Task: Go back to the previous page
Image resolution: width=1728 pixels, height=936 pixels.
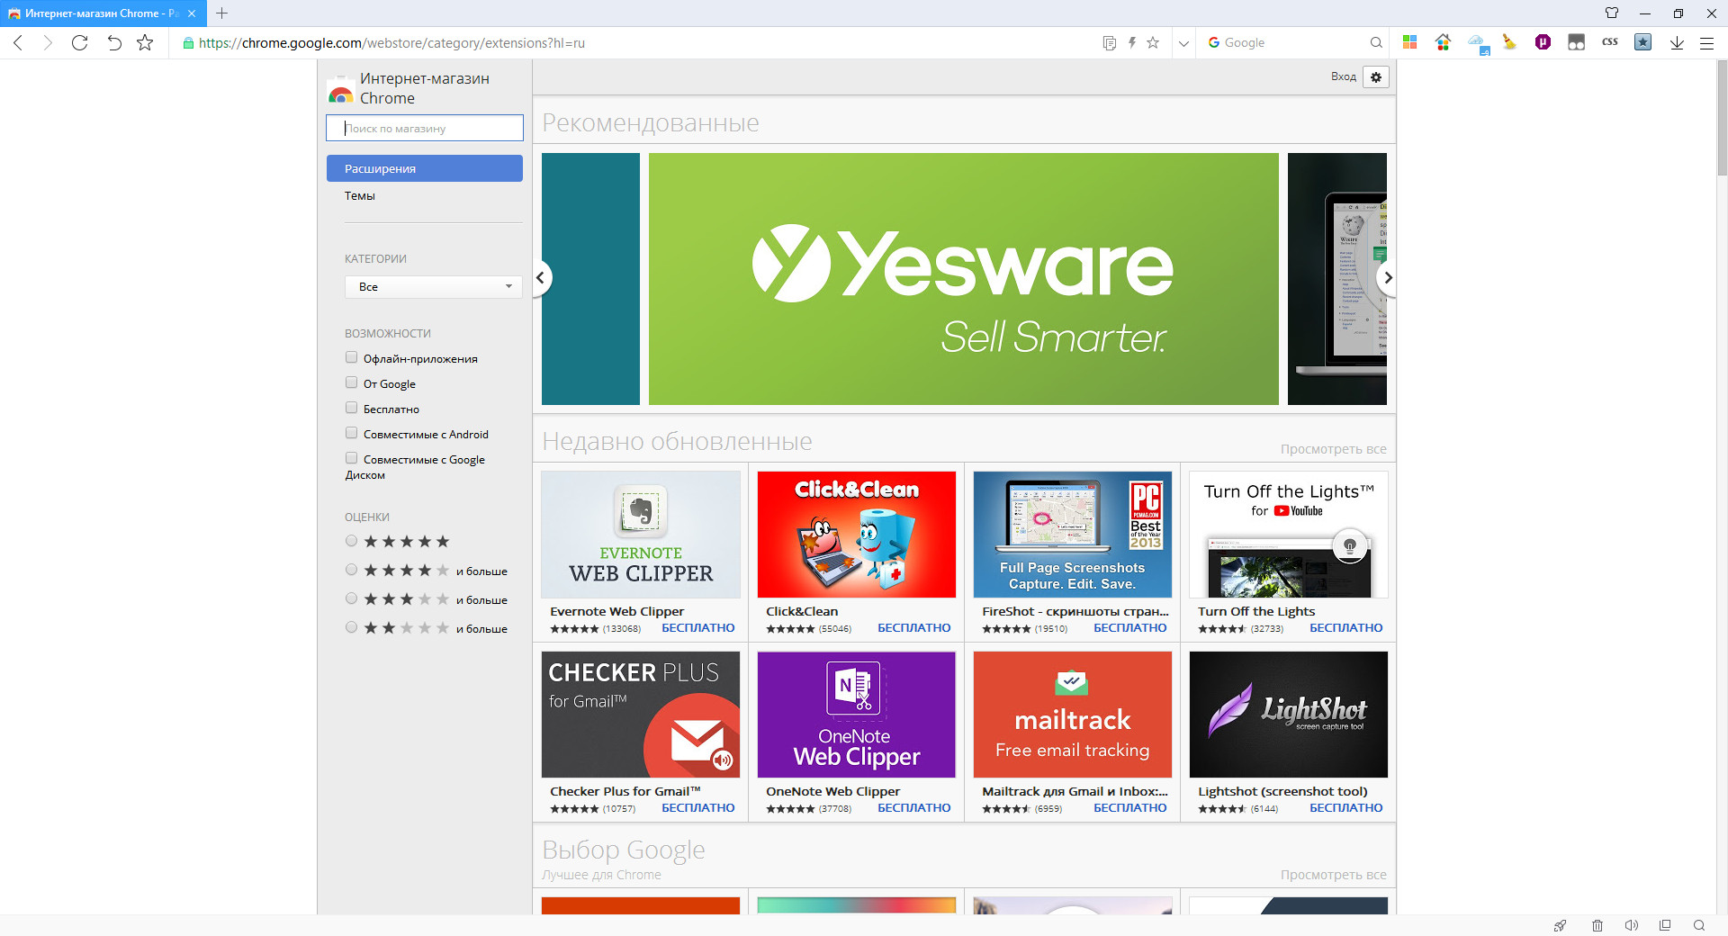Action: [18, 42]
